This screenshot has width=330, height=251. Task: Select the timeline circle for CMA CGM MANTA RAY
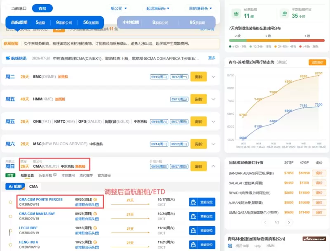(x=10, y=216)
